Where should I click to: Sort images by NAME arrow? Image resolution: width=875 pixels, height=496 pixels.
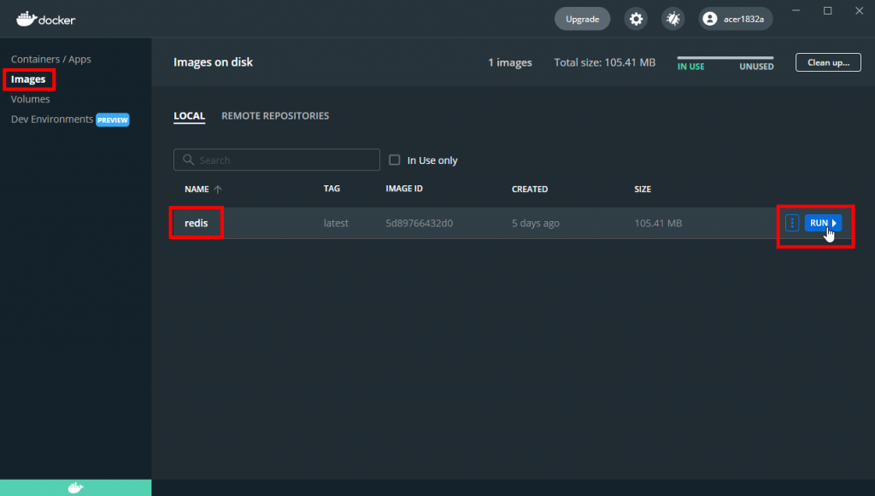218,190
